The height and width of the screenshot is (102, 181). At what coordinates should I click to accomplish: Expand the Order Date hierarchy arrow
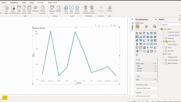[161, 41]
